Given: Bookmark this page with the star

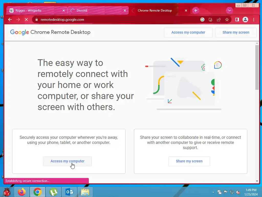Looking at the screenshot, I should [227, 19].
